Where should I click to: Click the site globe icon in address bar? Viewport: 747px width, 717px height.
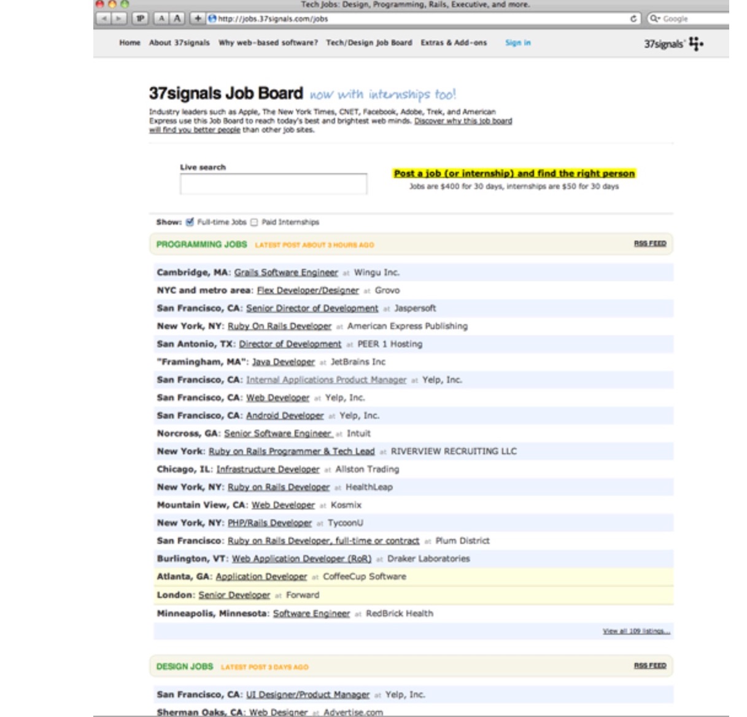[x=212, y=18]
